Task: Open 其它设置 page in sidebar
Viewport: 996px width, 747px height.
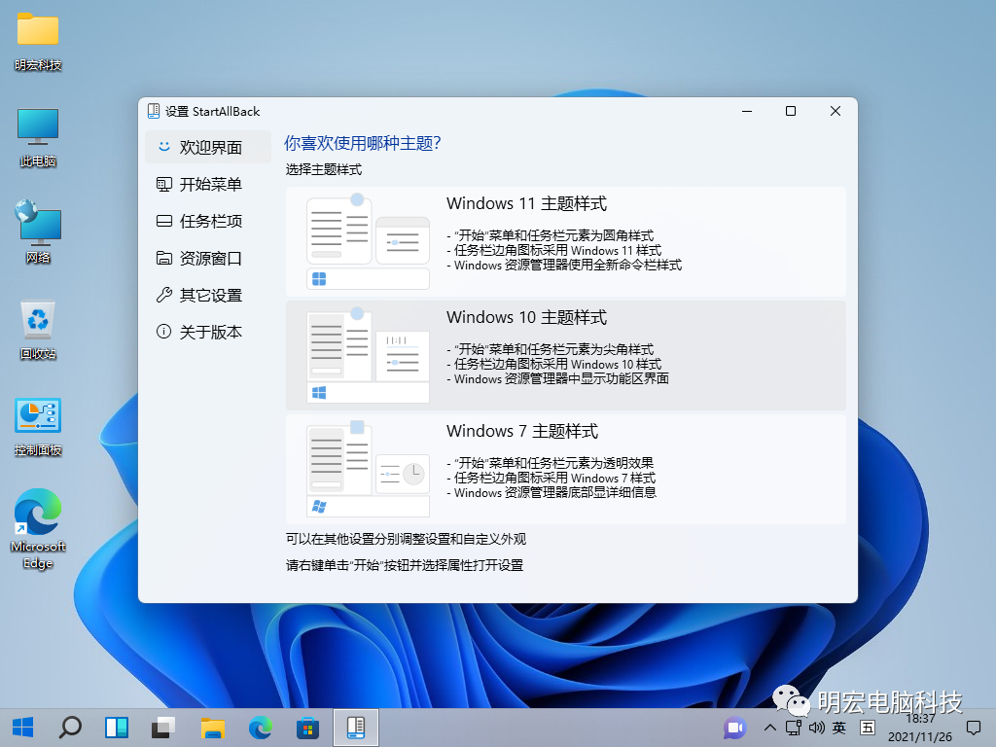Action: tap(208, 295)
